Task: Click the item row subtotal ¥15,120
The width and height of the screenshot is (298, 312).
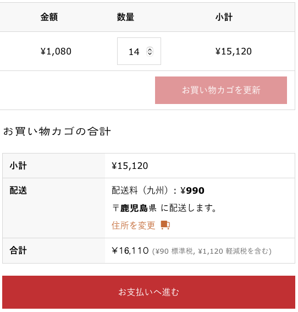Action: (x=233, y=51)
